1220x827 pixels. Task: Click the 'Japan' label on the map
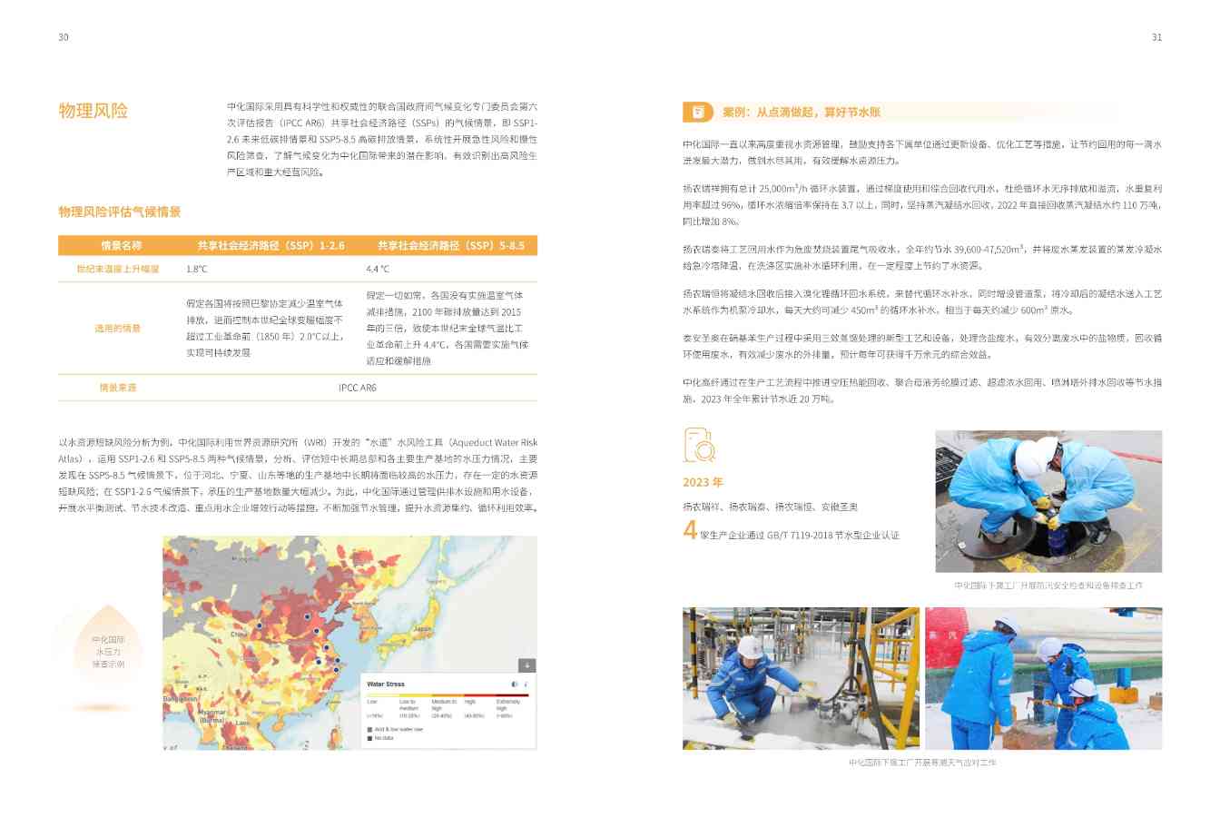point(422,628)
